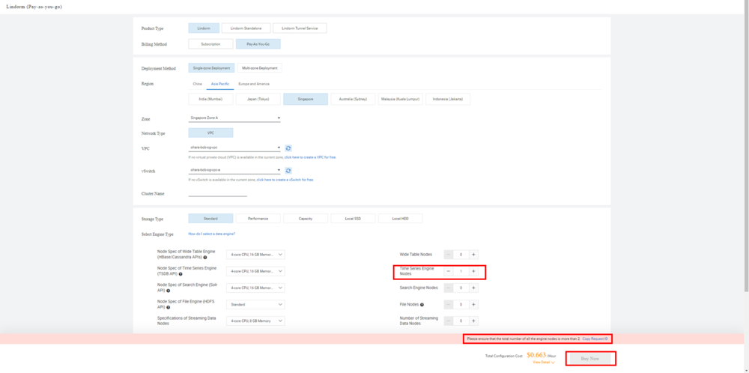
Task: Open Time Series Engine node spec dropdown
Action: click(x=255, y=271)
